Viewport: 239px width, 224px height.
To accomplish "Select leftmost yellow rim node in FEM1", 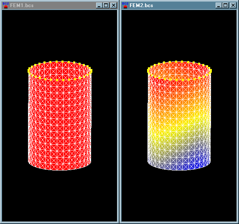I will pos(29,71).
